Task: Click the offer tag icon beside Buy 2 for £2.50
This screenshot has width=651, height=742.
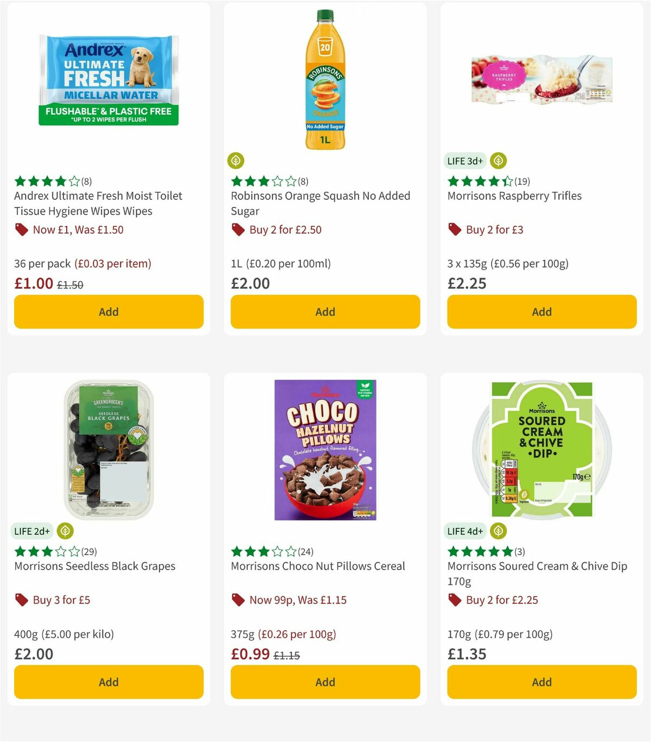Action: click(238, 230)
